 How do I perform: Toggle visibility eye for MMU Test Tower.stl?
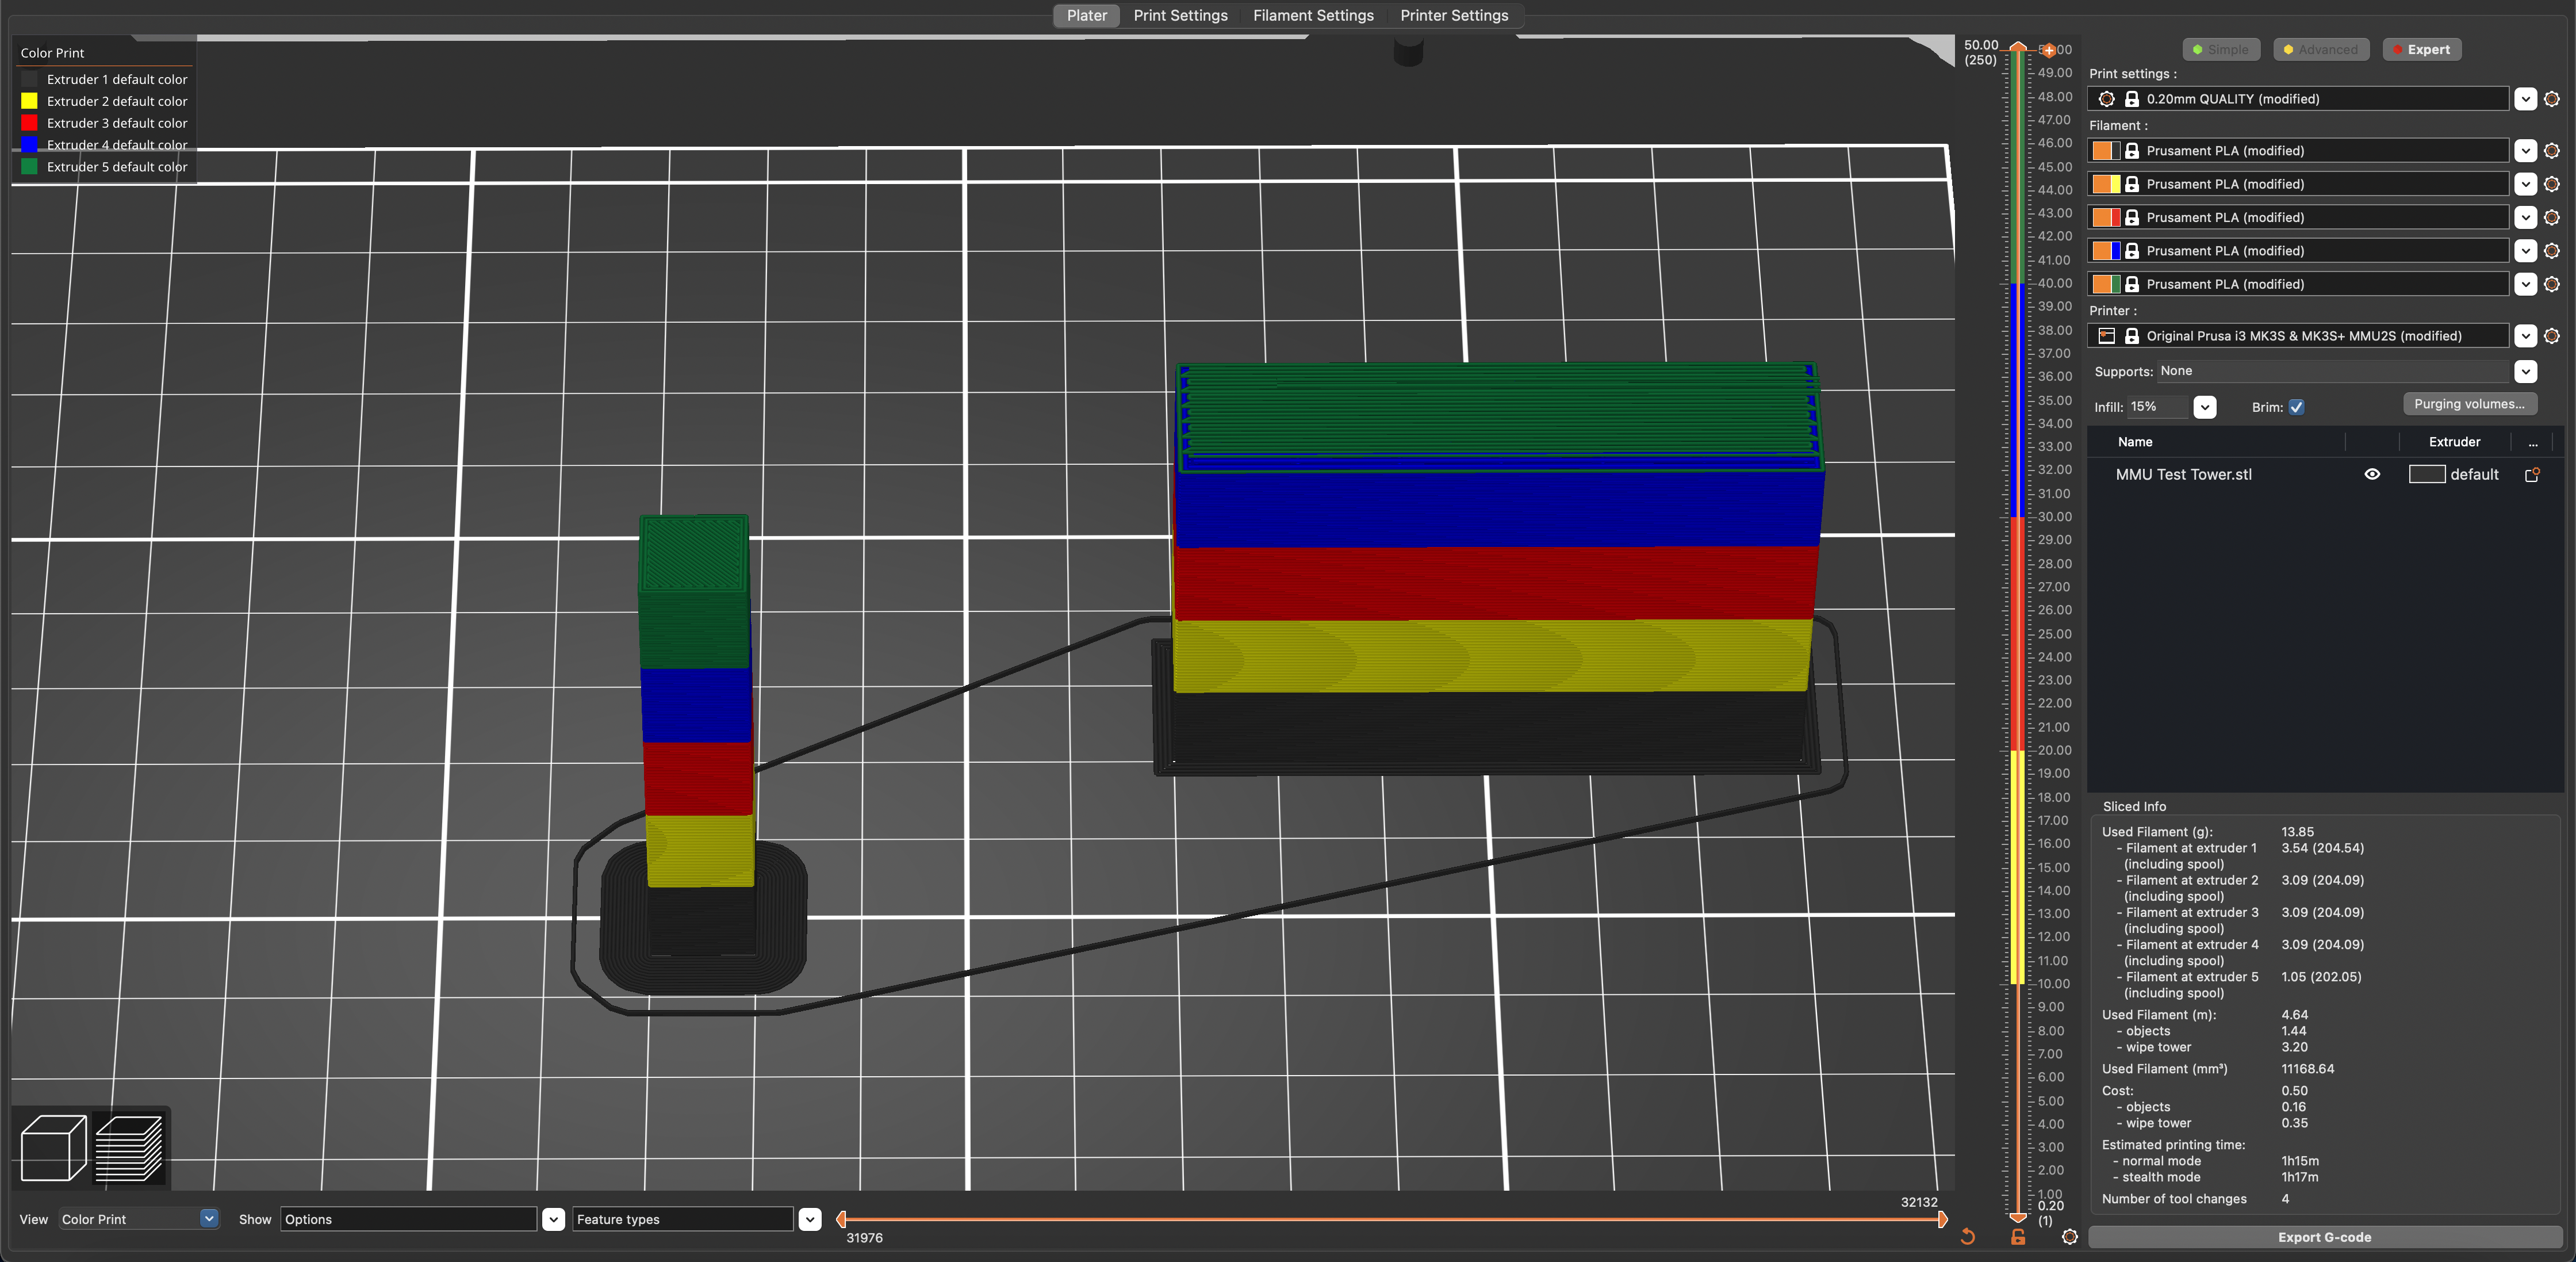(2372, 475)
